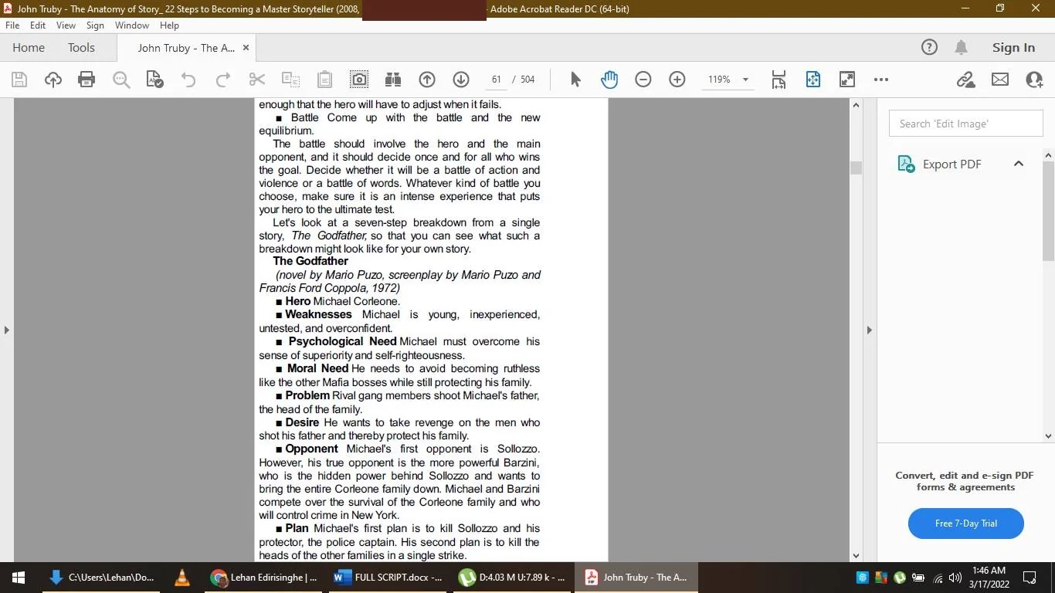The image size is (1055, 593).
Task: Go to previous page arrow
Action: tap(427, 80)
